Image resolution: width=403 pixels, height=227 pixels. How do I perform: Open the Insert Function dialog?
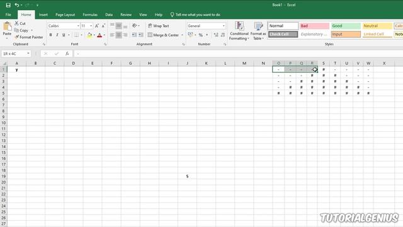point(67,54)
